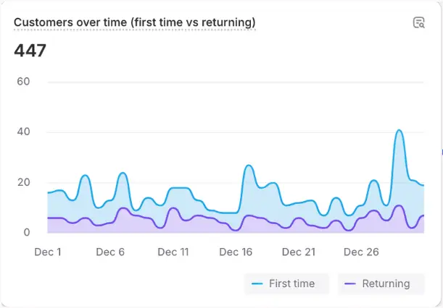Click the 60 y-axis label
This screenshot has width=443, height=308.
pyautogui.click(x=23, y=81)
